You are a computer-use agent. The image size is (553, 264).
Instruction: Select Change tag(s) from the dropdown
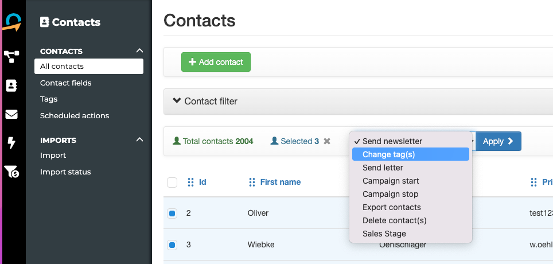[411, 154]
